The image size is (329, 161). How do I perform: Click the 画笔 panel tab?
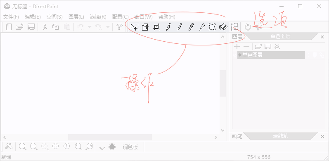click(x=237, y=136)
